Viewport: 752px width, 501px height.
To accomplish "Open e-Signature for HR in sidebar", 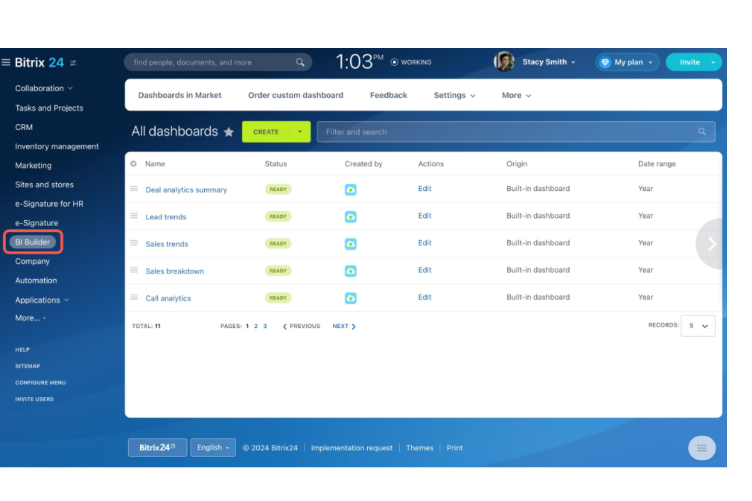I will [49, 204].
